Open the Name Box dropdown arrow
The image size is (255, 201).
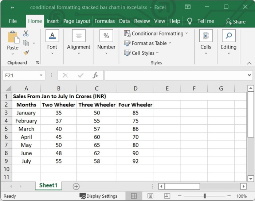[41, 76]
